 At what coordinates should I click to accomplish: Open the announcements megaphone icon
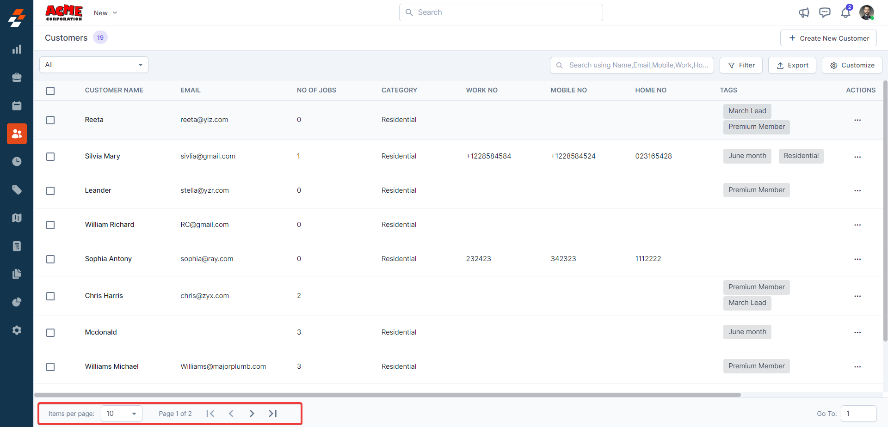804,12
